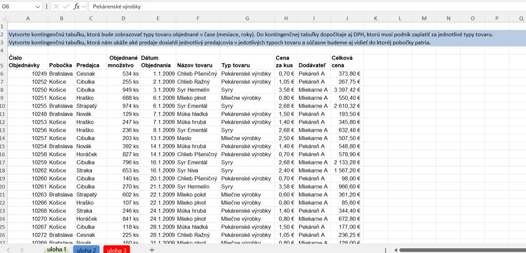Click the date cell 20.1.2009

tap(158, 178)
